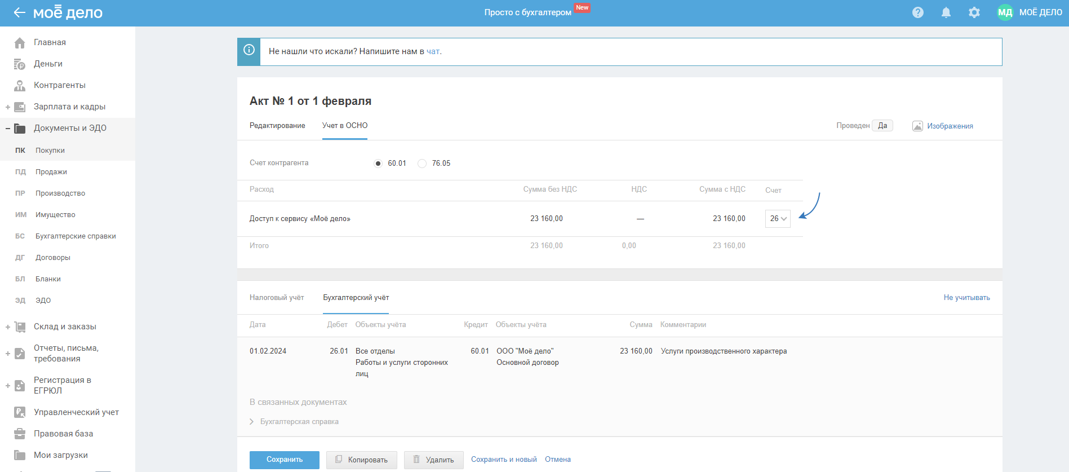Click the back arrow in the header

pyautogui.click(x=19, y=12)
